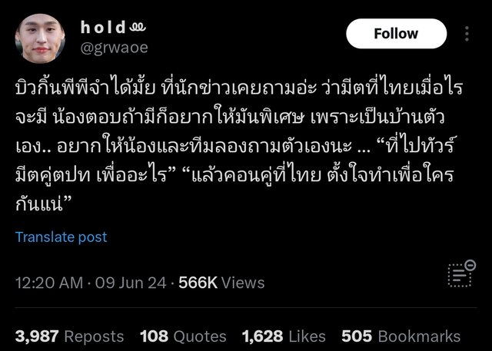Click the Translate post link
Image resolution: width=492 pixels, height=351 pixels.
(x=61, y=237)
